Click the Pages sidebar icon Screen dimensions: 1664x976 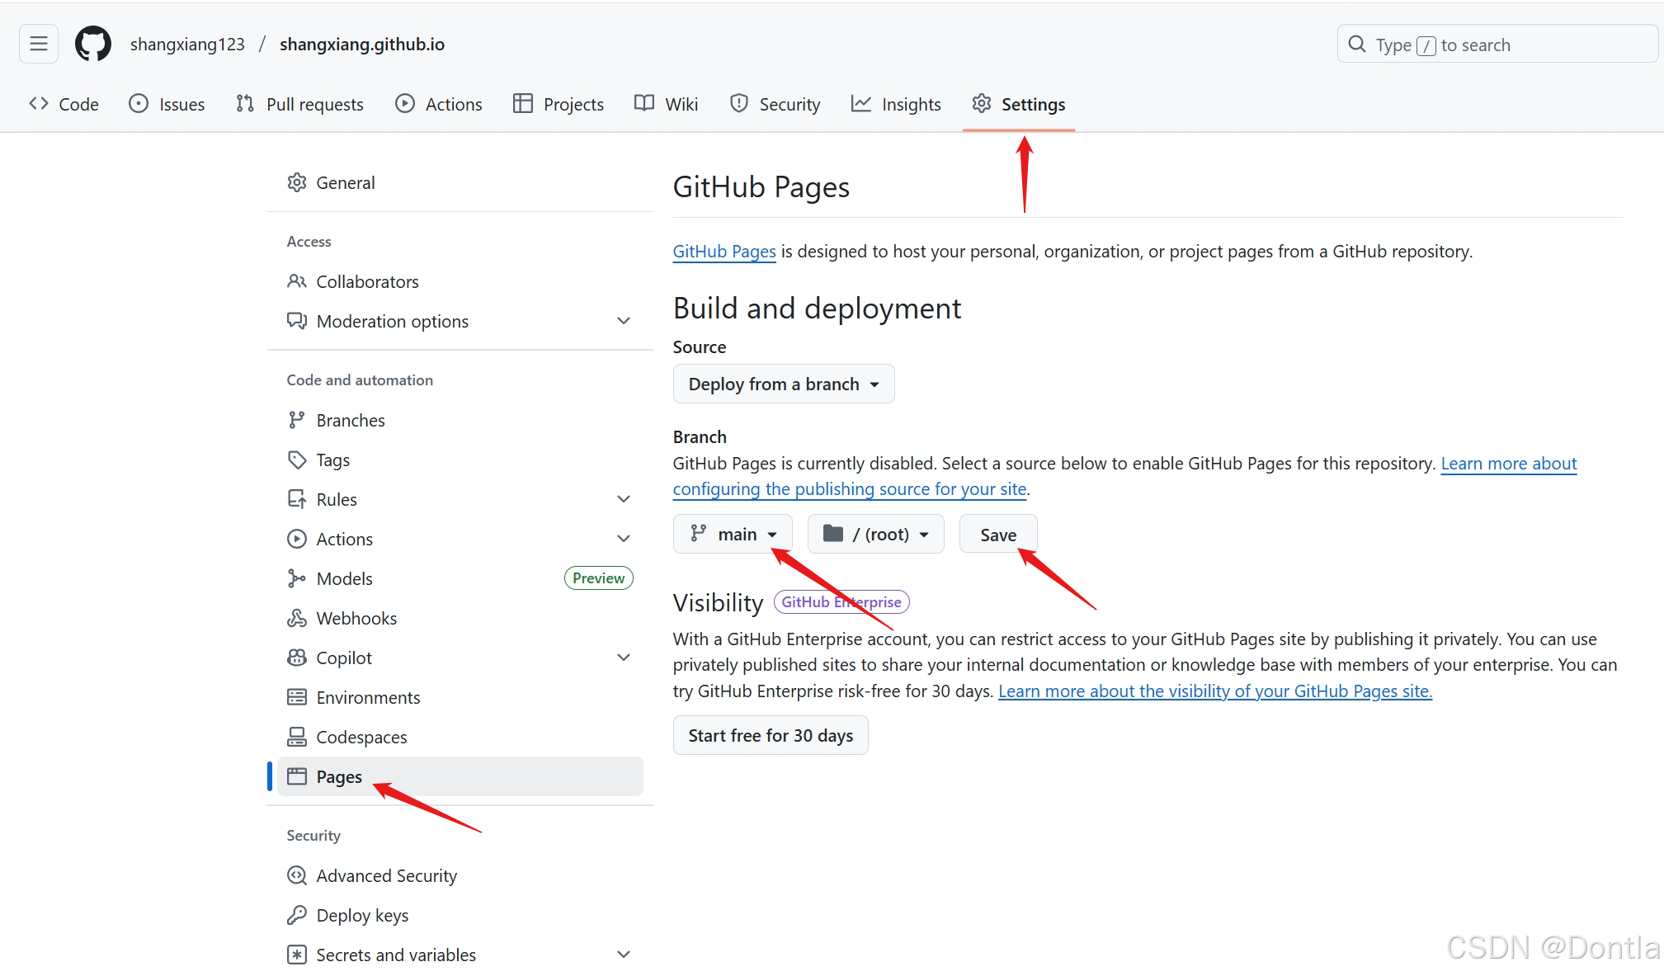click(x=297, y=776)
